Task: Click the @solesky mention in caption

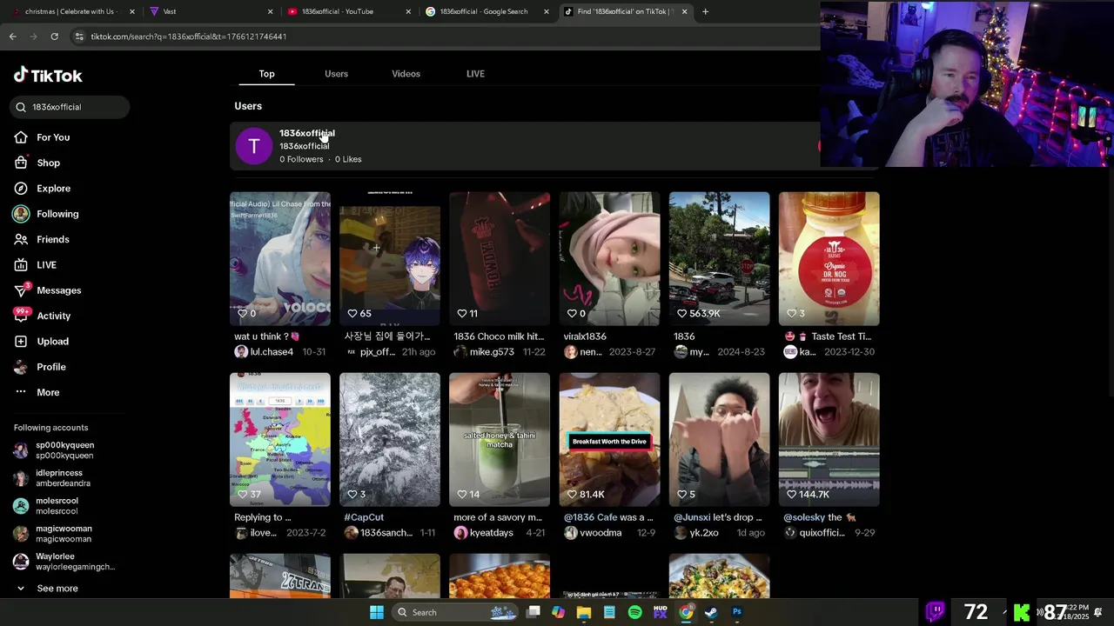Action: pyautogui.click(x=802, y=517)
